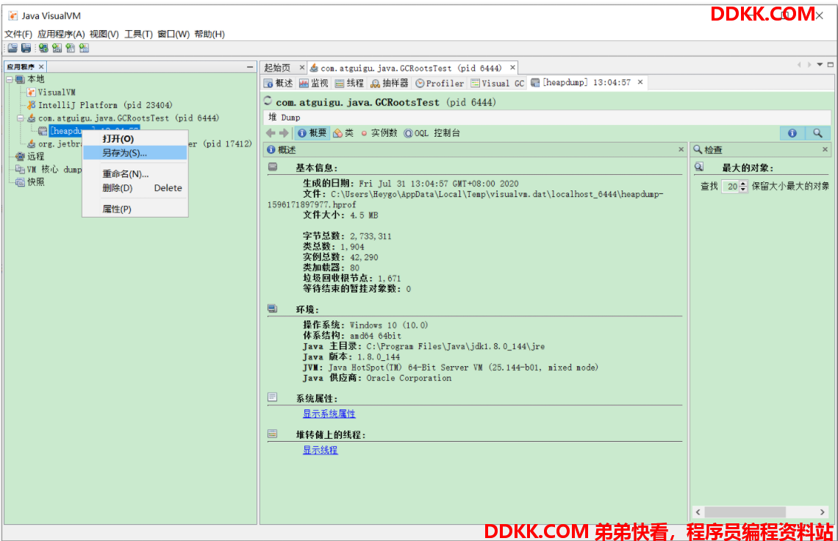The image size is (838, 541).
Task: Toggle the 实例数 instances view button
Action: point(379,133)
